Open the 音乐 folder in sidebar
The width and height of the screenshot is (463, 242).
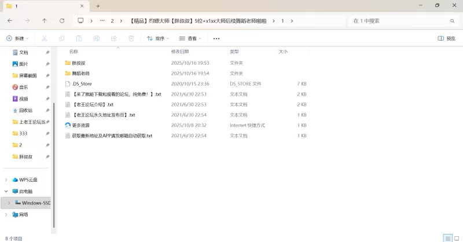[x=24, y=87]
